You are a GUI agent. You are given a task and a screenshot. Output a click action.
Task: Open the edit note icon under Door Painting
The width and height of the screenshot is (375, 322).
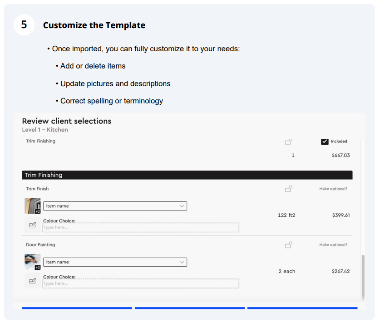33,281
